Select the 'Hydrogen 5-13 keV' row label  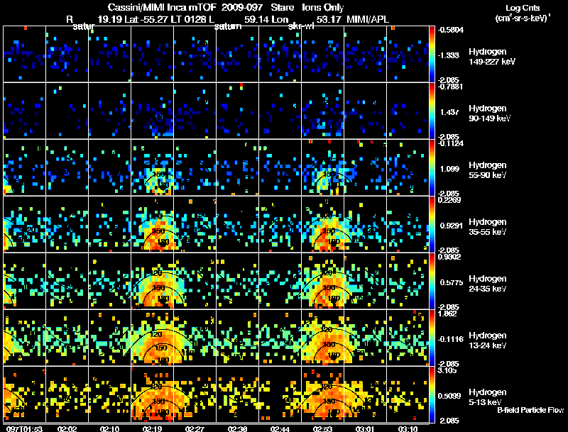click(x=488, y=397)
